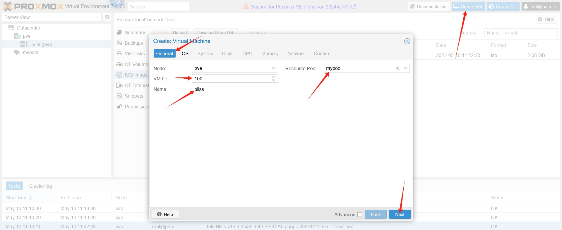Viewport: 562px width, 230px height.
Task: Focus the Name, Format search field
Action: 521,33
